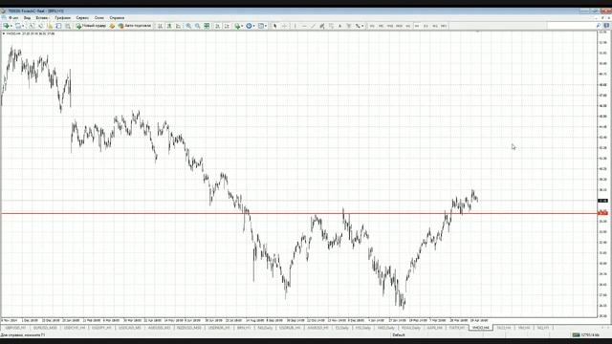Viewport: 612px width, 344px height.
Task: Switch timeframe to M15
Action: [x=390, y=26]
